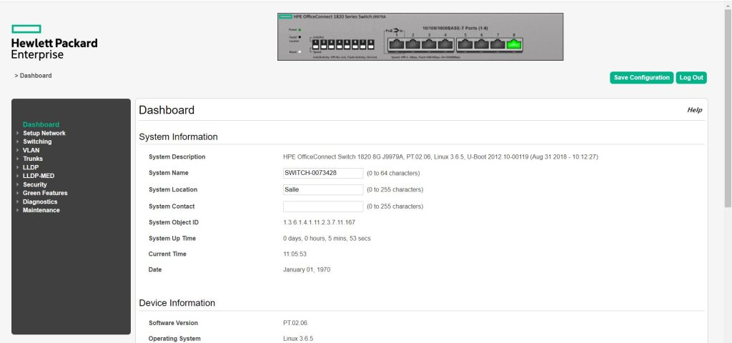Expand arrow beside Diagnostics
732x343 pixels.
pyautogui.click(x=18, y=202)
